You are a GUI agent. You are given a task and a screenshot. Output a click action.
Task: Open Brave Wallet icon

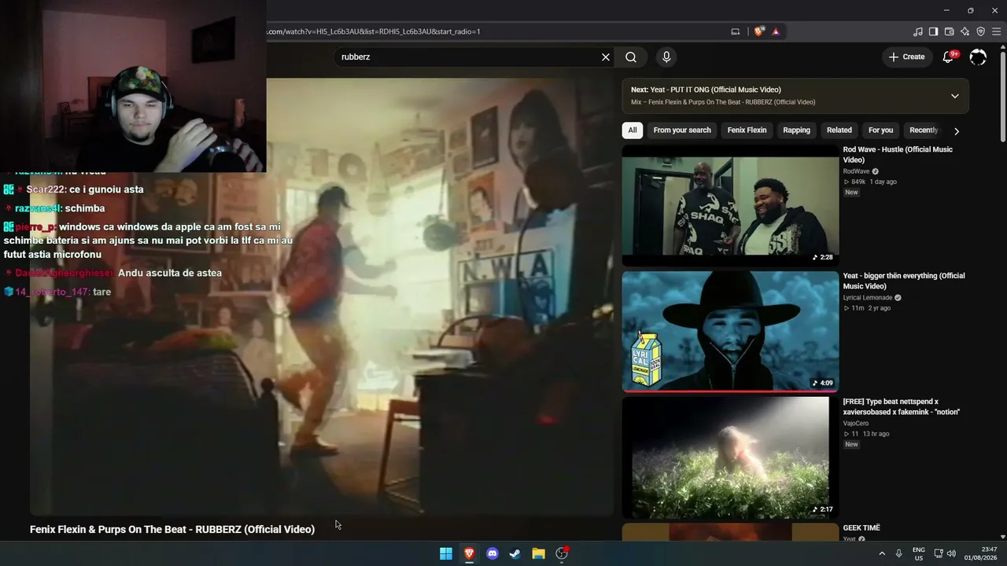(949, 31)
